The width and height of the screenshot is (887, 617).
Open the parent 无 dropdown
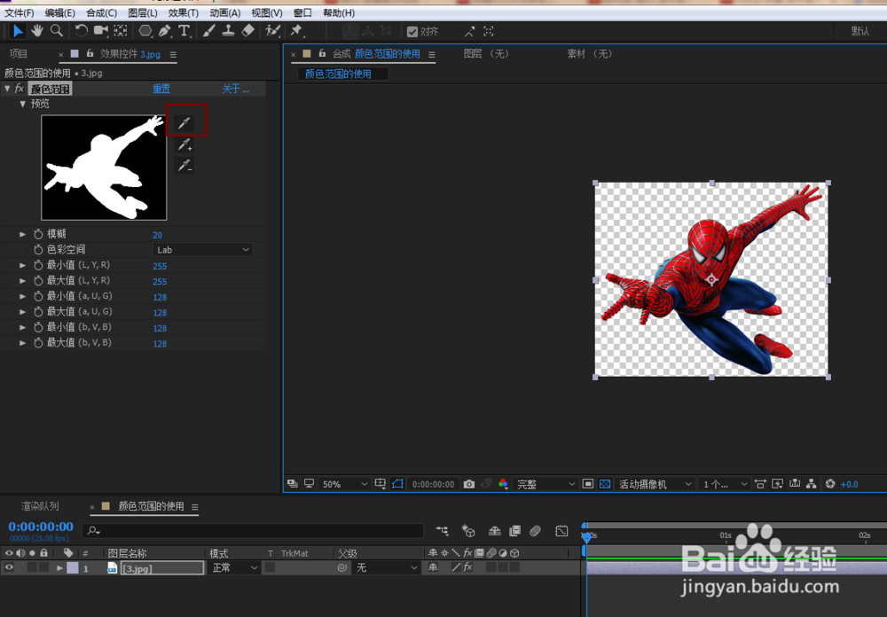(x=387, y=567)
